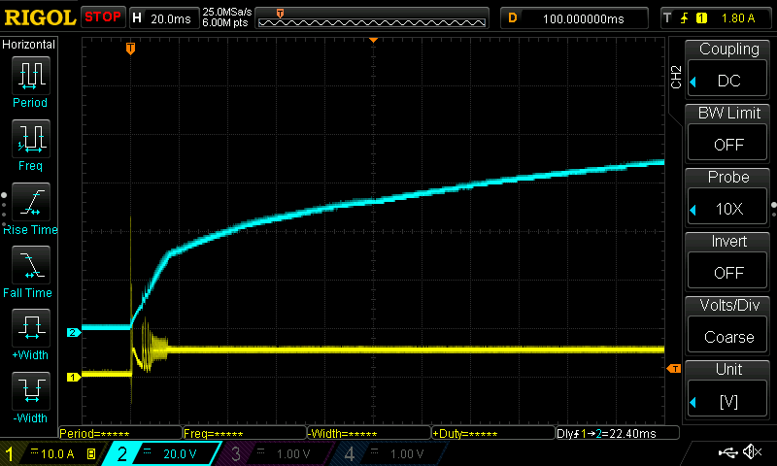The image size is (777, 466).
Task: Click the STOP run status button
Action: tap(103, 17)
